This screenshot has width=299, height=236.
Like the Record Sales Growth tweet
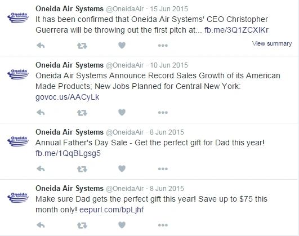(x=122, y=112)
